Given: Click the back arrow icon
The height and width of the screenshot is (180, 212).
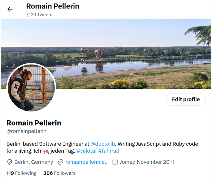Looking at the screenshot, I should [10, 9].
